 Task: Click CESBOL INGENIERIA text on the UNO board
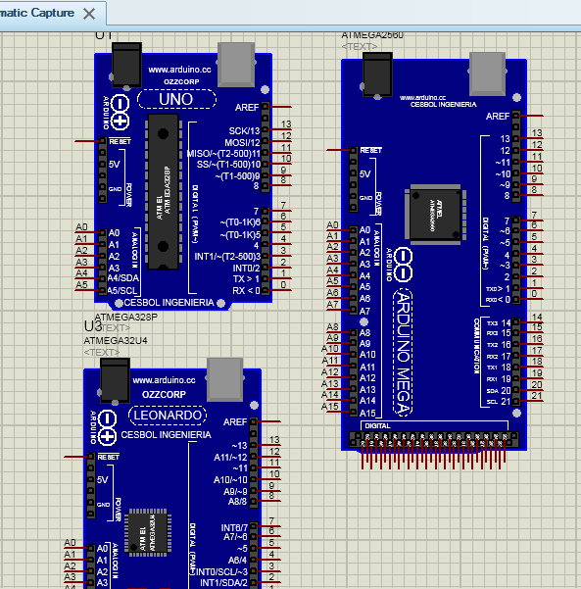pos(169,303)
